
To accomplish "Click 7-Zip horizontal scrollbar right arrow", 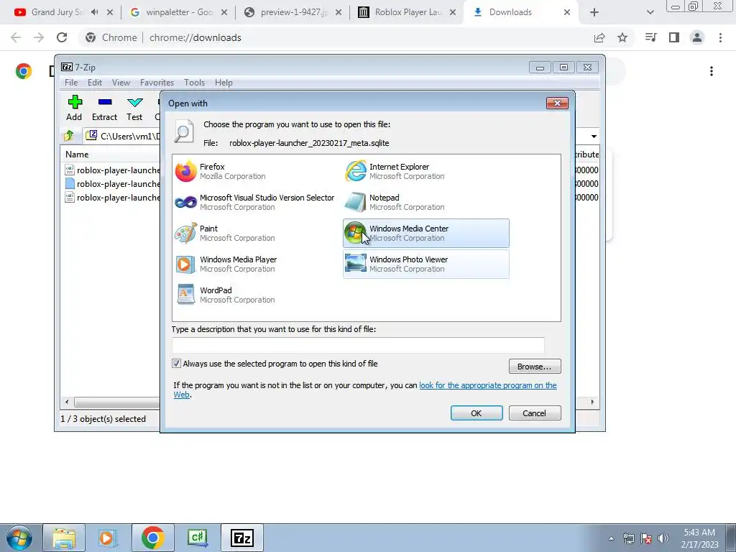I will click(592, 402).
